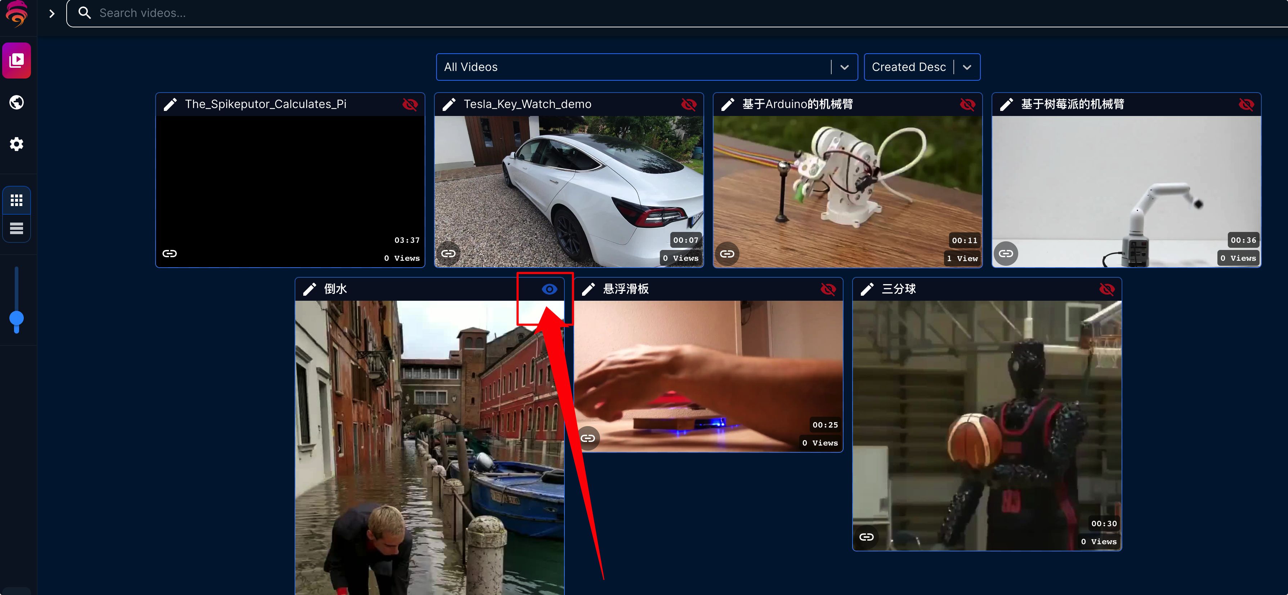The image size is (1288, 595).
Task: Open the Settings gear in sidebar
Action: pos(17,144)
